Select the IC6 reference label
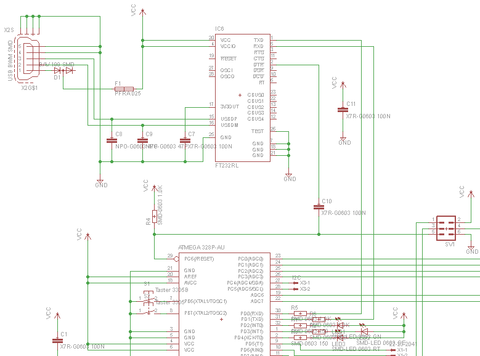This screenshot has width=480, height=356. (x=219, y=29)
